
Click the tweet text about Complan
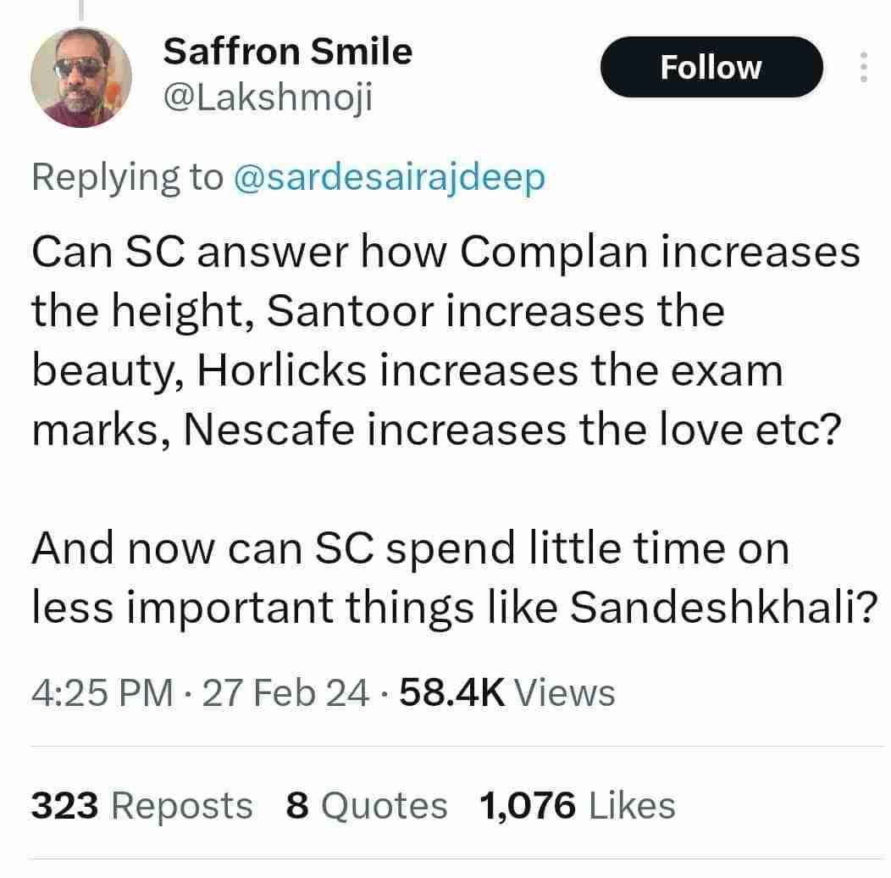445,253
